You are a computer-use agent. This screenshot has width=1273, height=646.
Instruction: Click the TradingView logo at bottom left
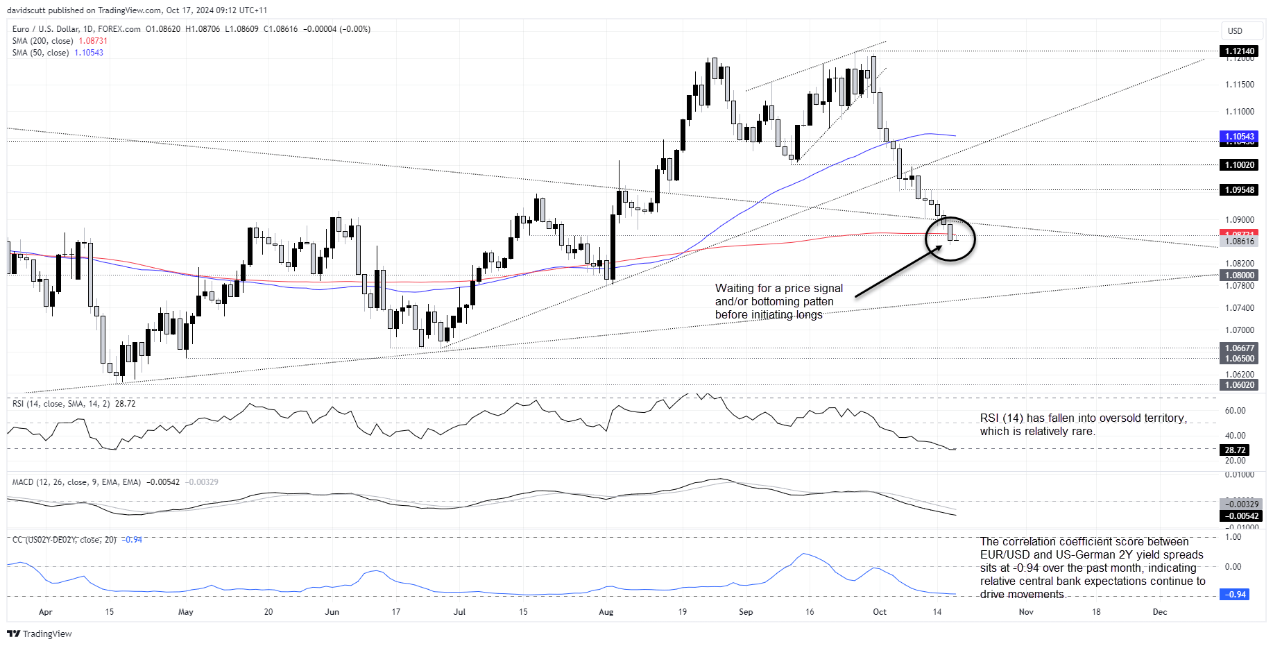tap(39, 634)
